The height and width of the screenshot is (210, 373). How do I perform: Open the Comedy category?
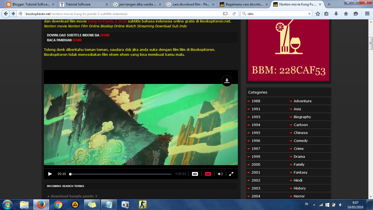tap(301, 141)
